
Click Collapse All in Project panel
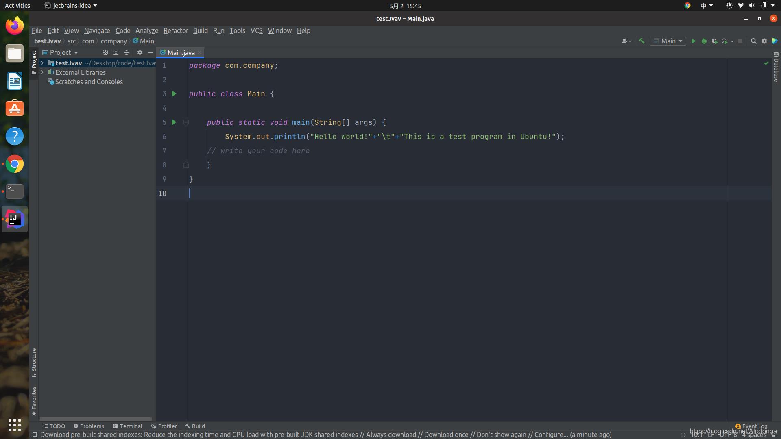coord(127,52)
